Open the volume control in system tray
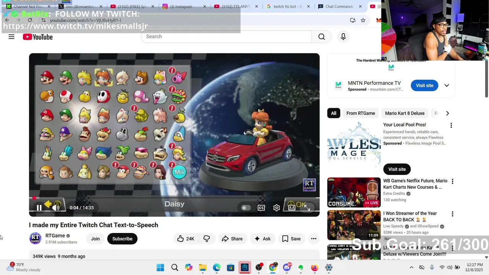The image size is (489, 275). coord(449,267)
